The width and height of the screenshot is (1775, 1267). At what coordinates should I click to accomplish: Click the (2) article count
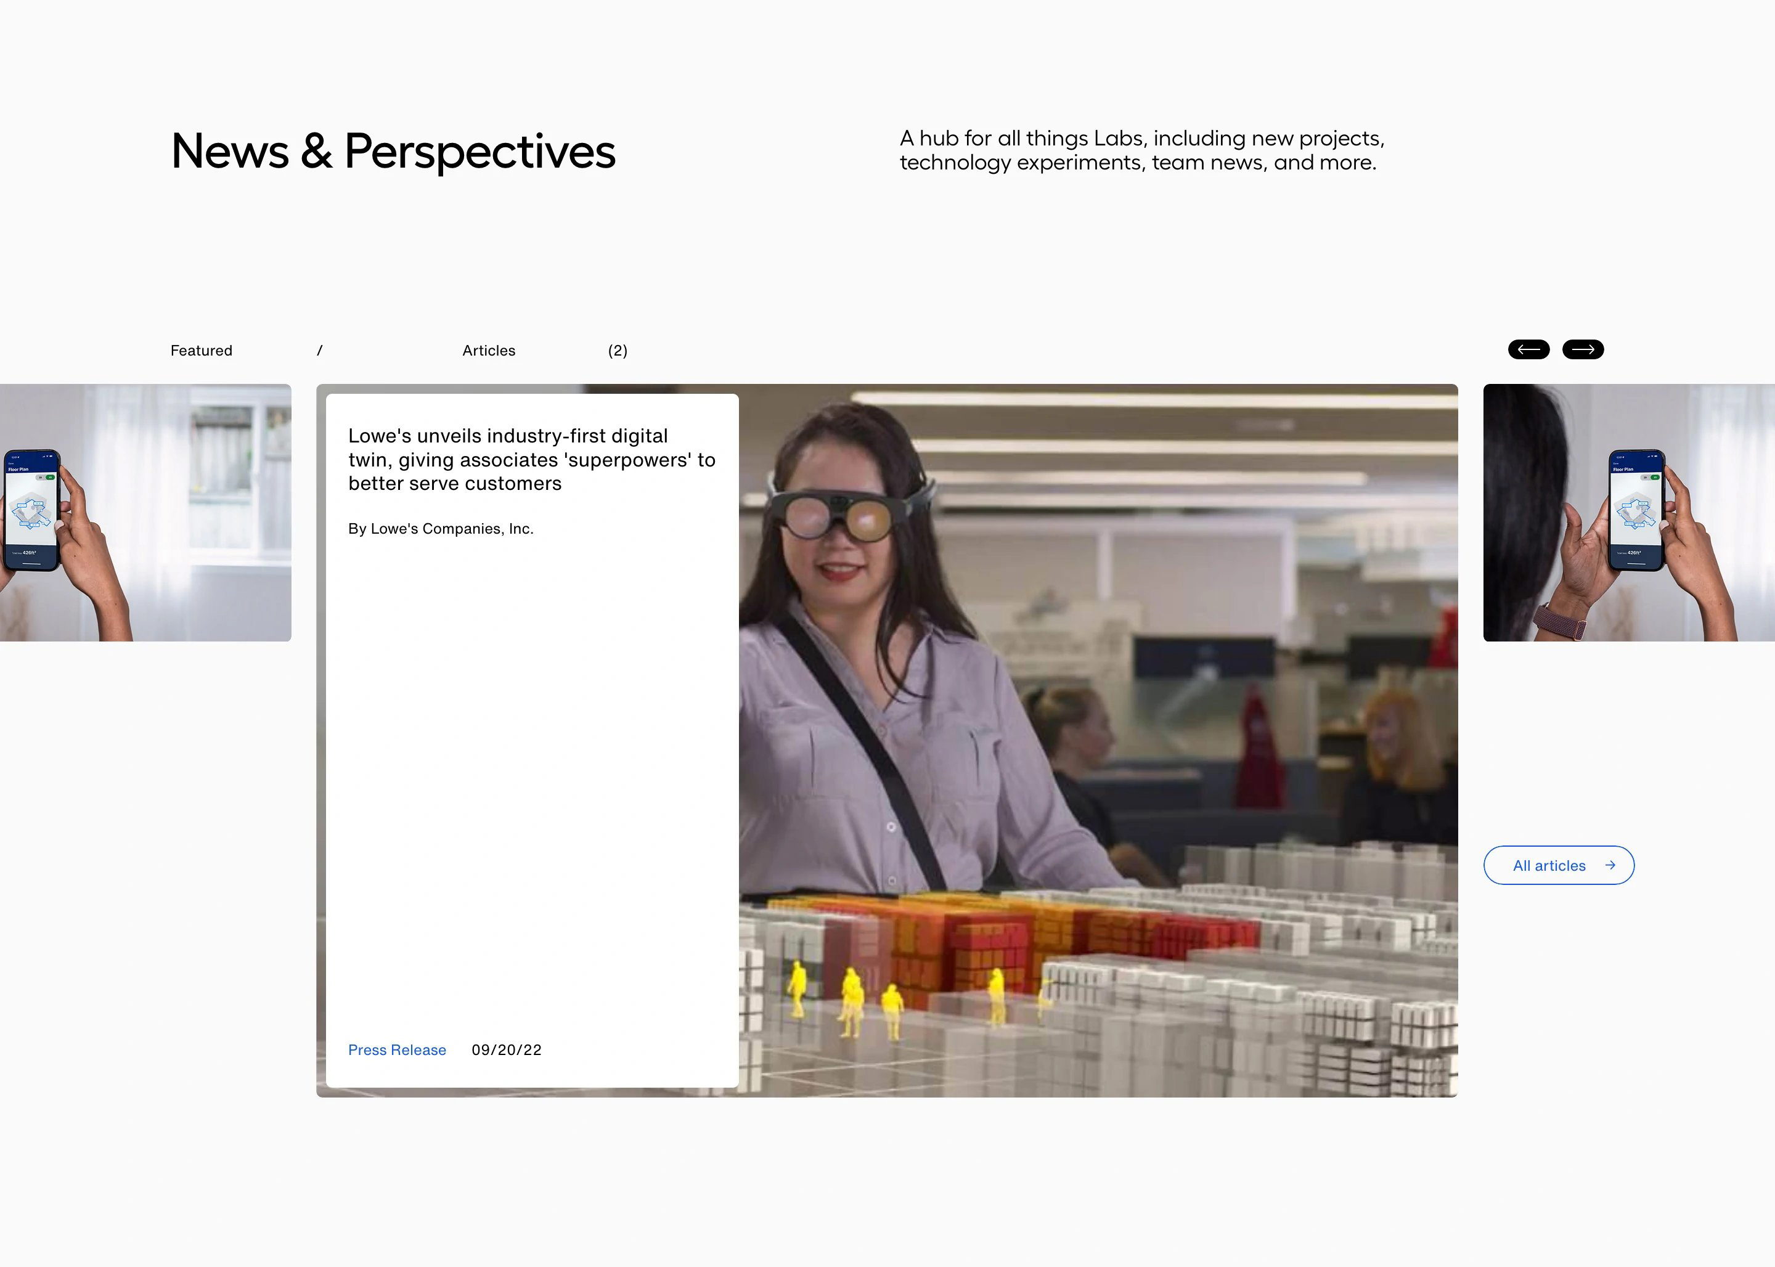pyautogui.click(x=617, y=350)
